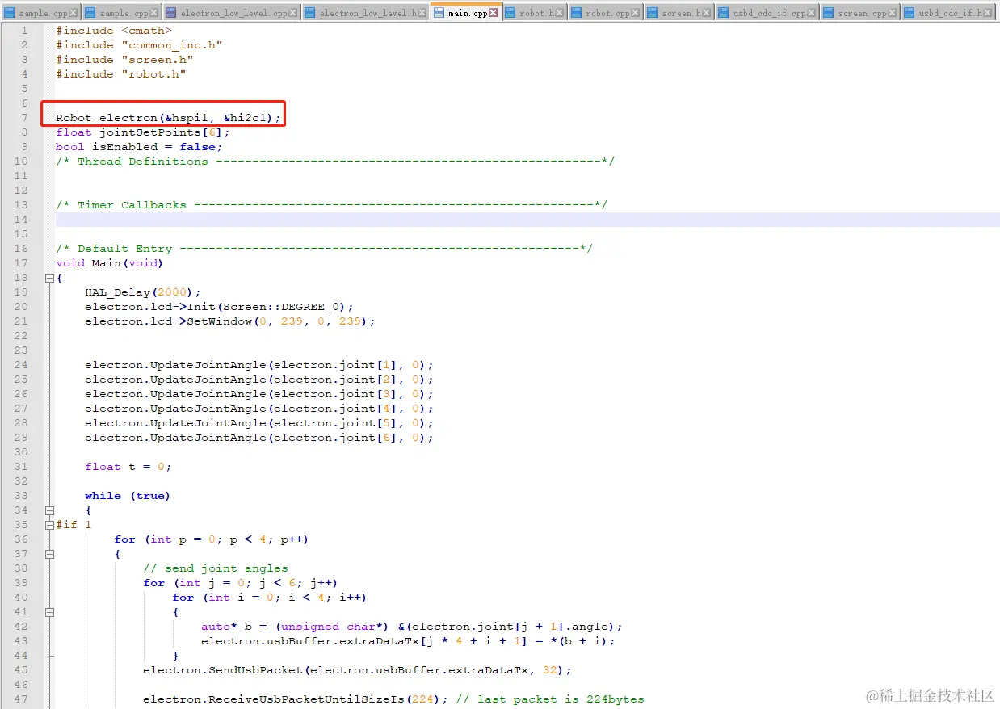
Task: Click line number 33 in the margin
Action: (20, 496)
